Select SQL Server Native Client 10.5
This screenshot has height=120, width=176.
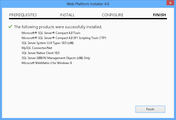click(40, 53)
